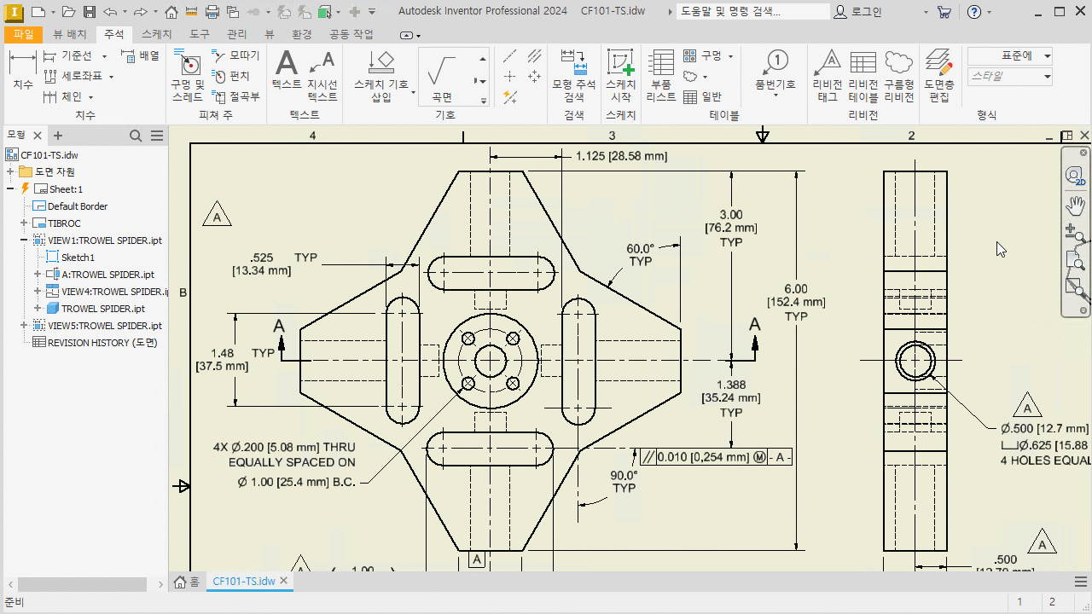The image size is (1092, 614).
Task: Click the 모형 주석 검색 retrieve annotations tool
Action: [574, 75]
